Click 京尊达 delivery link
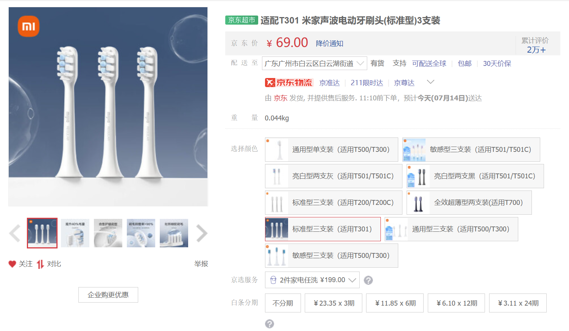 click(404, 83)
